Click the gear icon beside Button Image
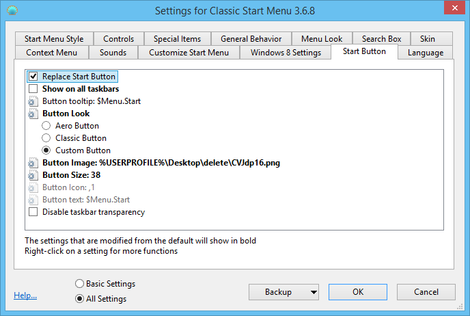 click(x=33, y=163)
